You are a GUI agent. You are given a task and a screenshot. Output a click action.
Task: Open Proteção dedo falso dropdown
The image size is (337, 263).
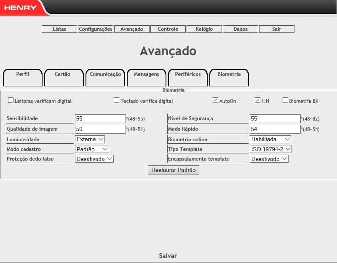pyautogui.click(x=94, y=159)
